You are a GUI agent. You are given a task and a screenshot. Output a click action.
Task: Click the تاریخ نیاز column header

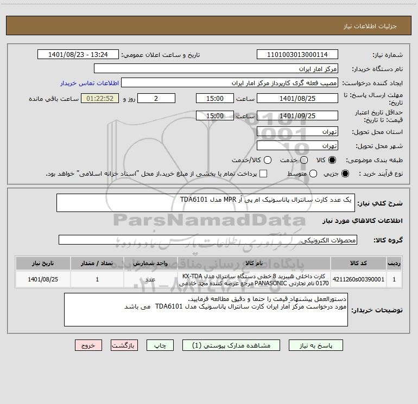43,263
